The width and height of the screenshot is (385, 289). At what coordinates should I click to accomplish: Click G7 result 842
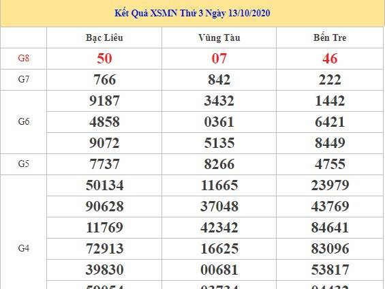219,80
